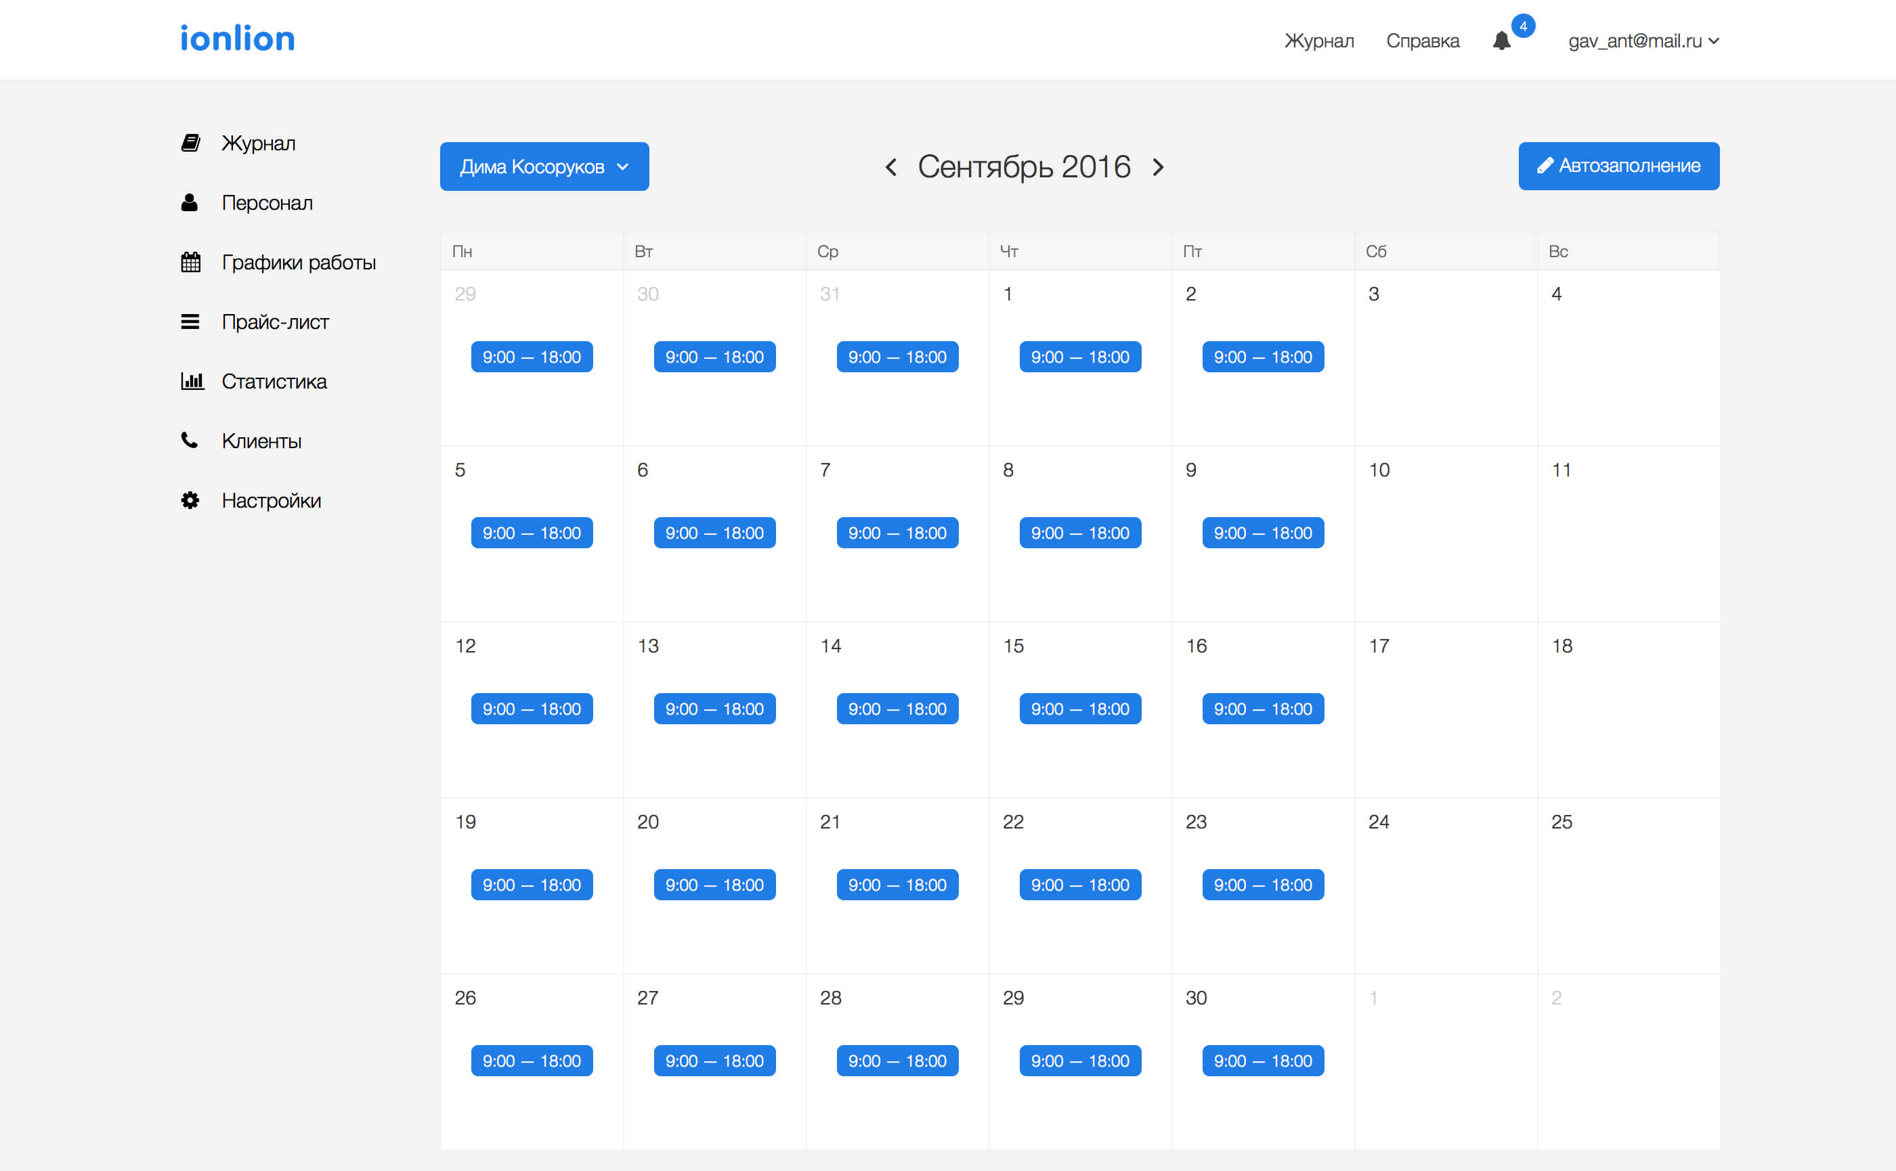Screen dimensions: 1896x1171
Task: Click the Журнал book icon in sidebar
Action: pos(190,143)
